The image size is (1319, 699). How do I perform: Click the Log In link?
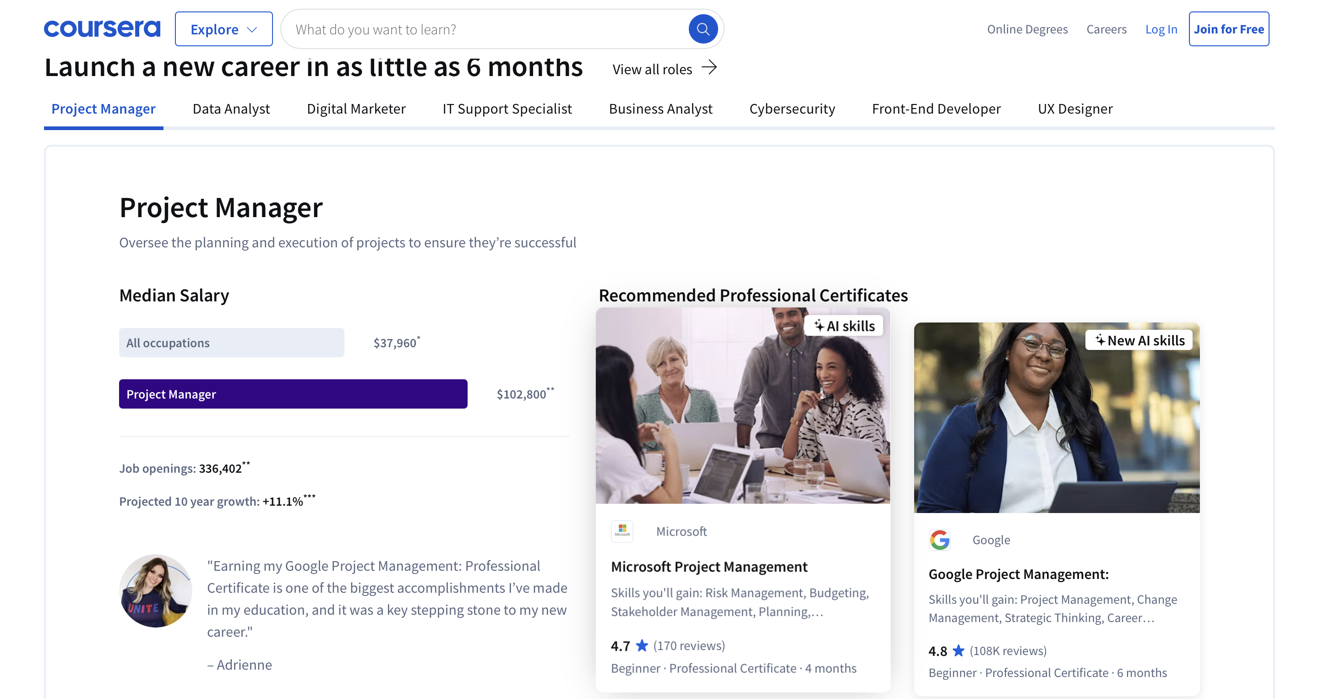point(1161,29)
